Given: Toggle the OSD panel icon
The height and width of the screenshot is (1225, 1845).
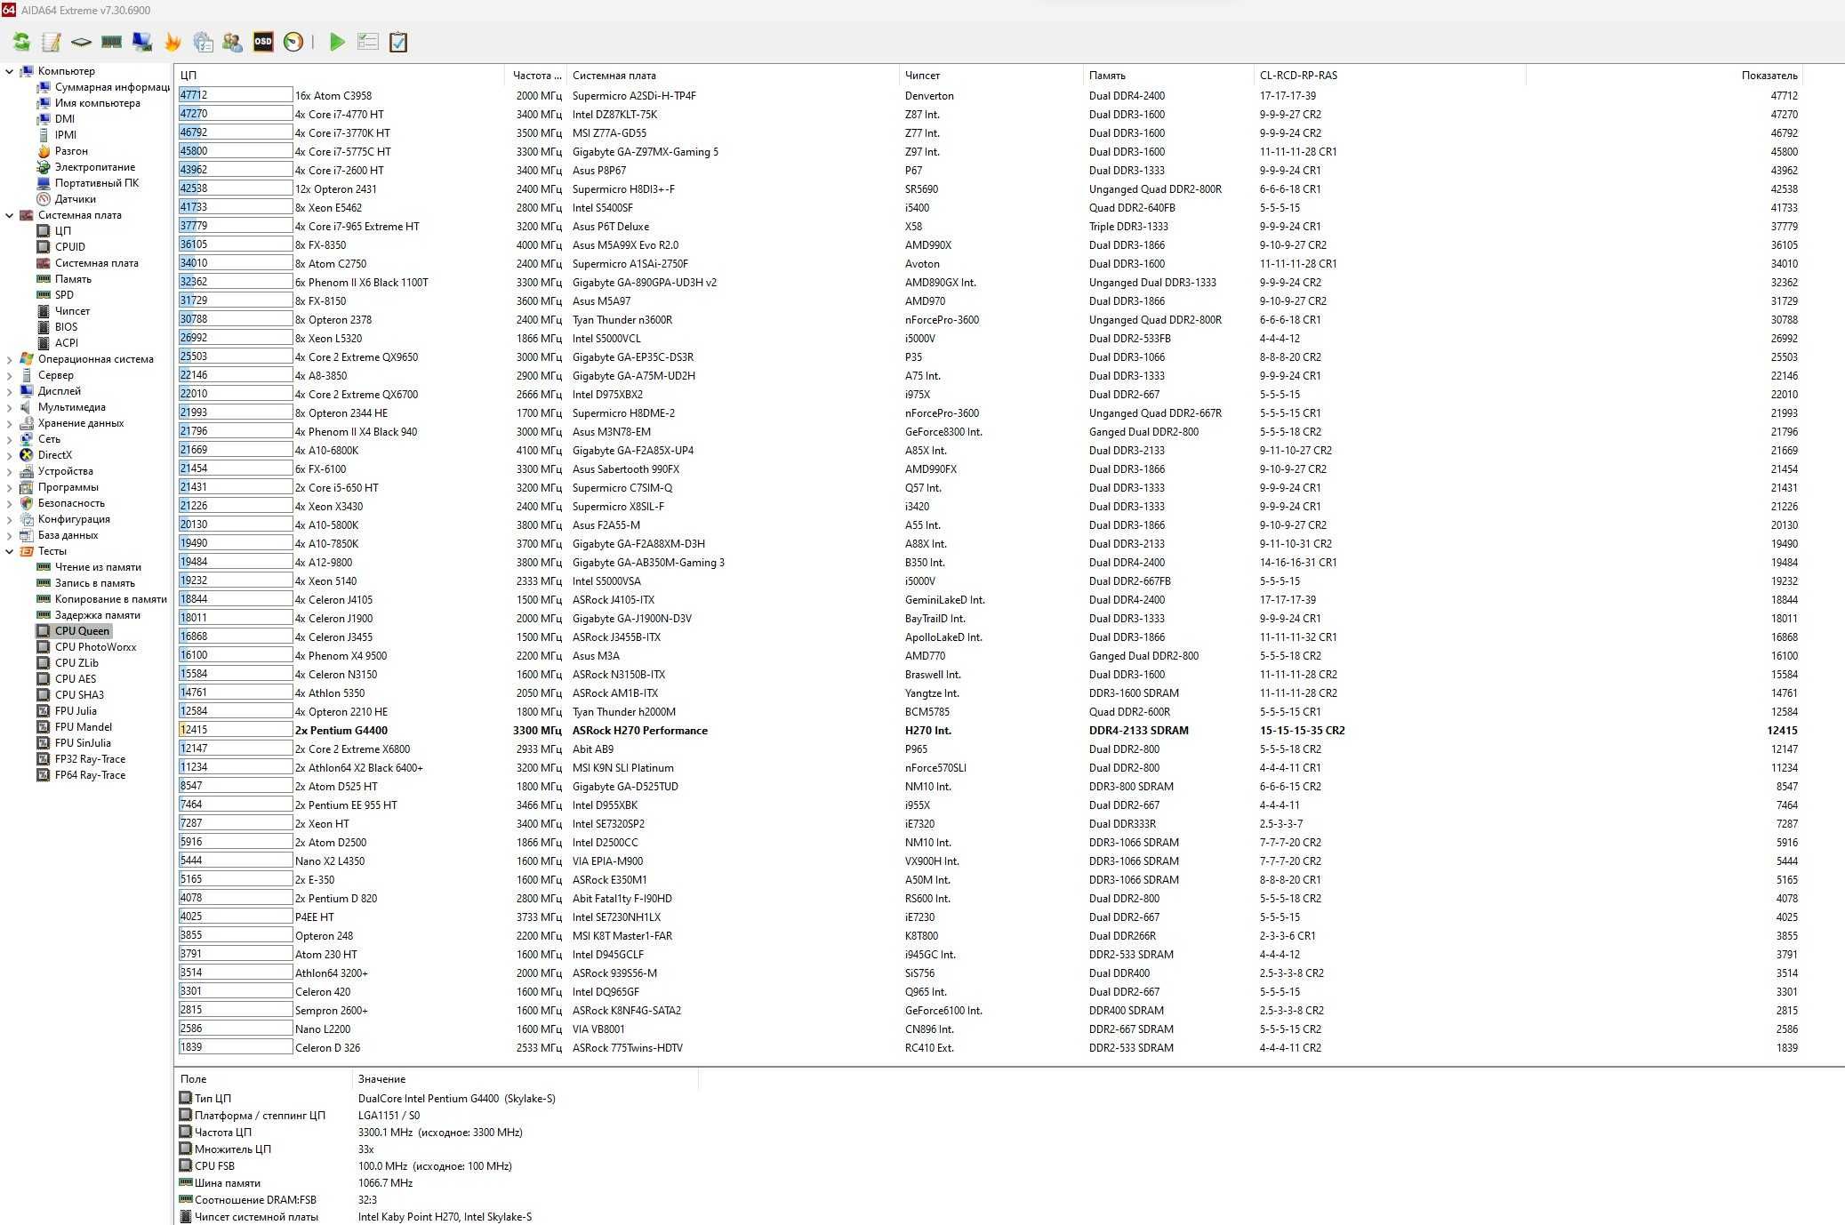Looking at the screenshot, I should pyautogui.click(x=263, y=42).
